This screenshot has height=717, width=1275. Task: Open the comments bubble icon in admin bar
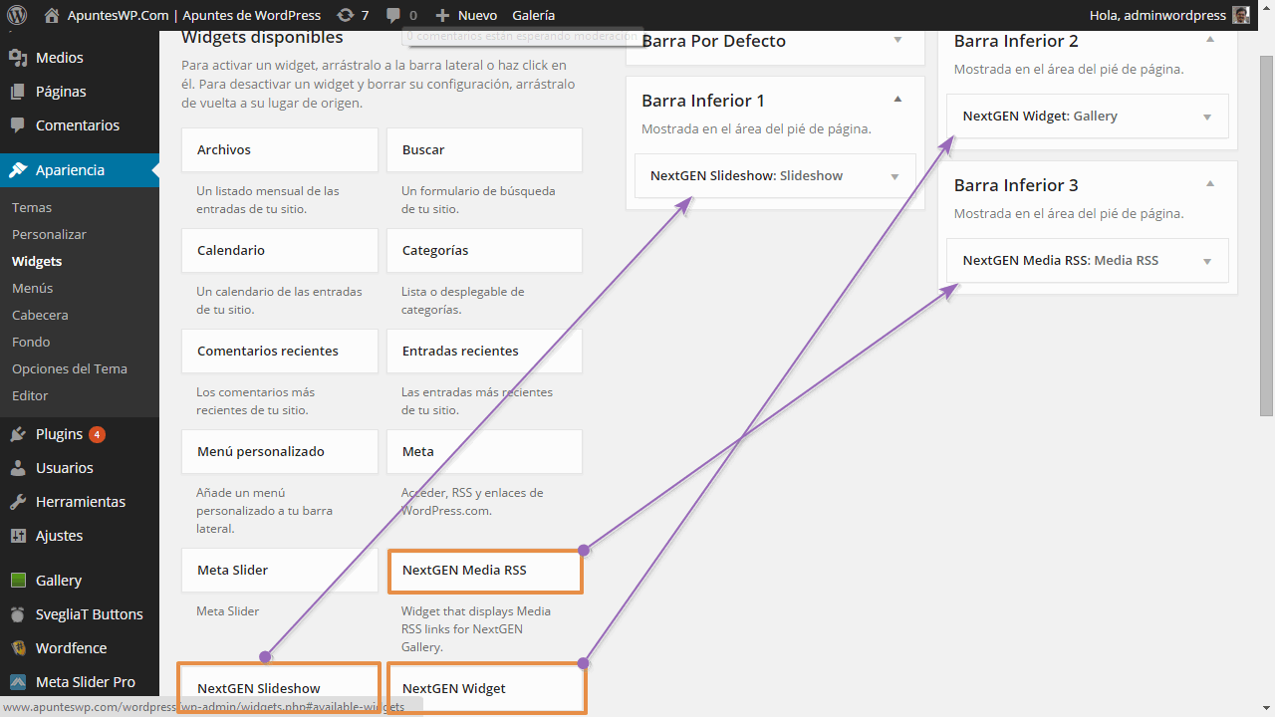(394, 16)
